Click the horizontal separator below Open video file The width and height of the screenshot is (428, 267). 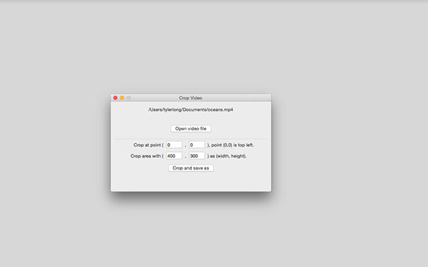click(x=190, y=139)
